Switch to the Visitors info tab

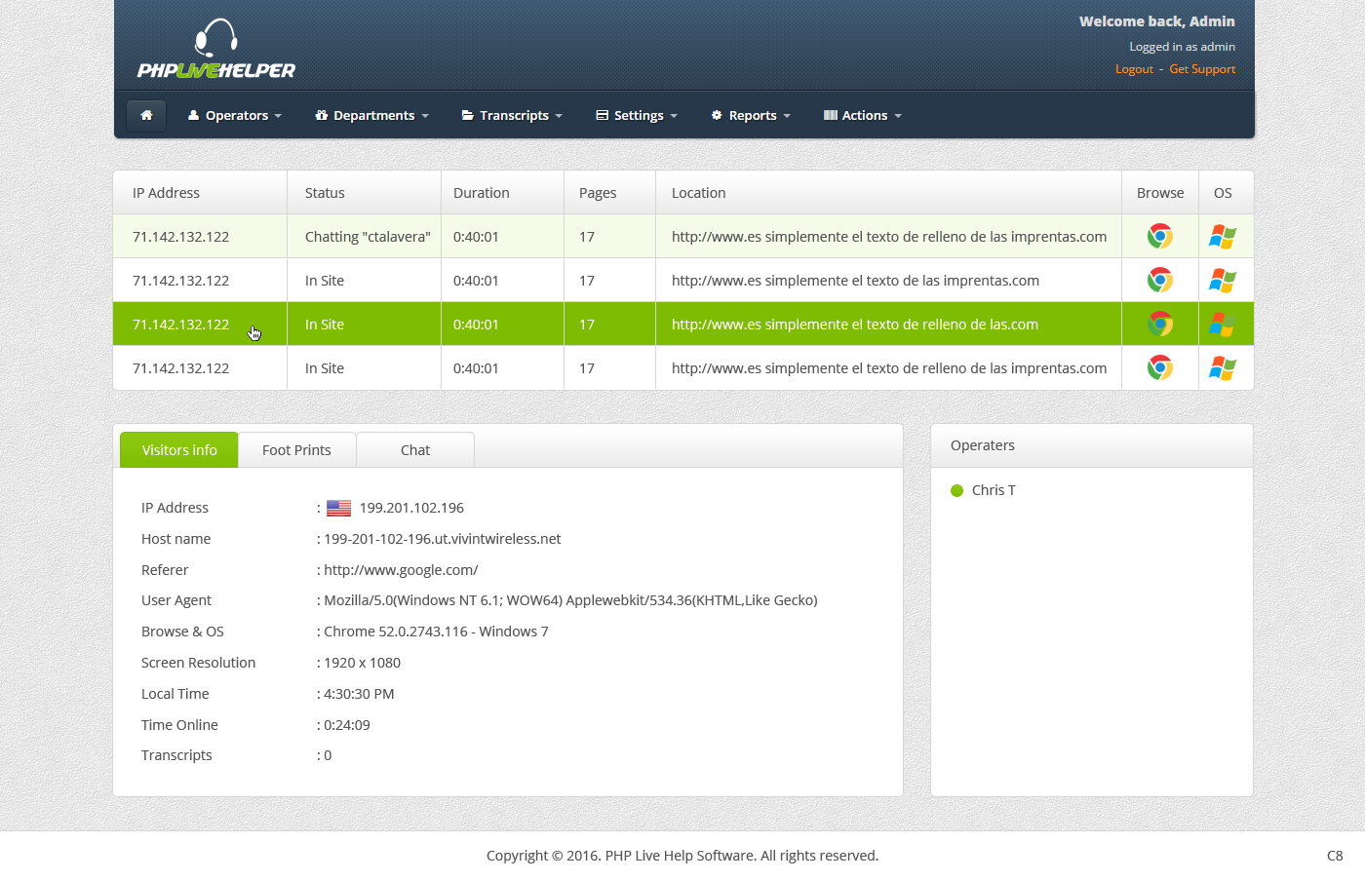pos(179,449)
